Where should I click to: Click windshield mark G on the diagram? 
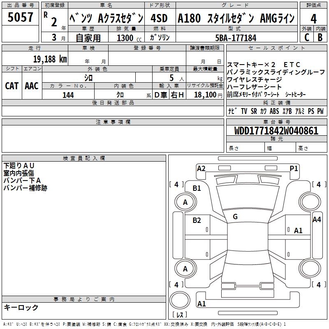[235, 217]
